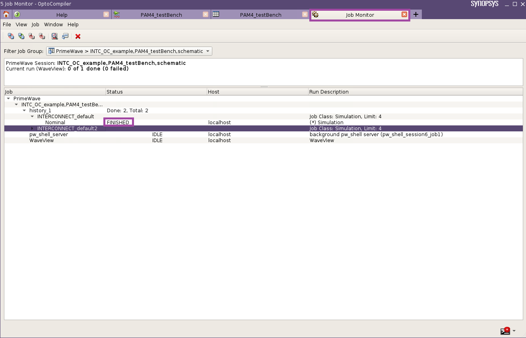Click the gear icon on the Job Monitor tab

pos(315,15)
